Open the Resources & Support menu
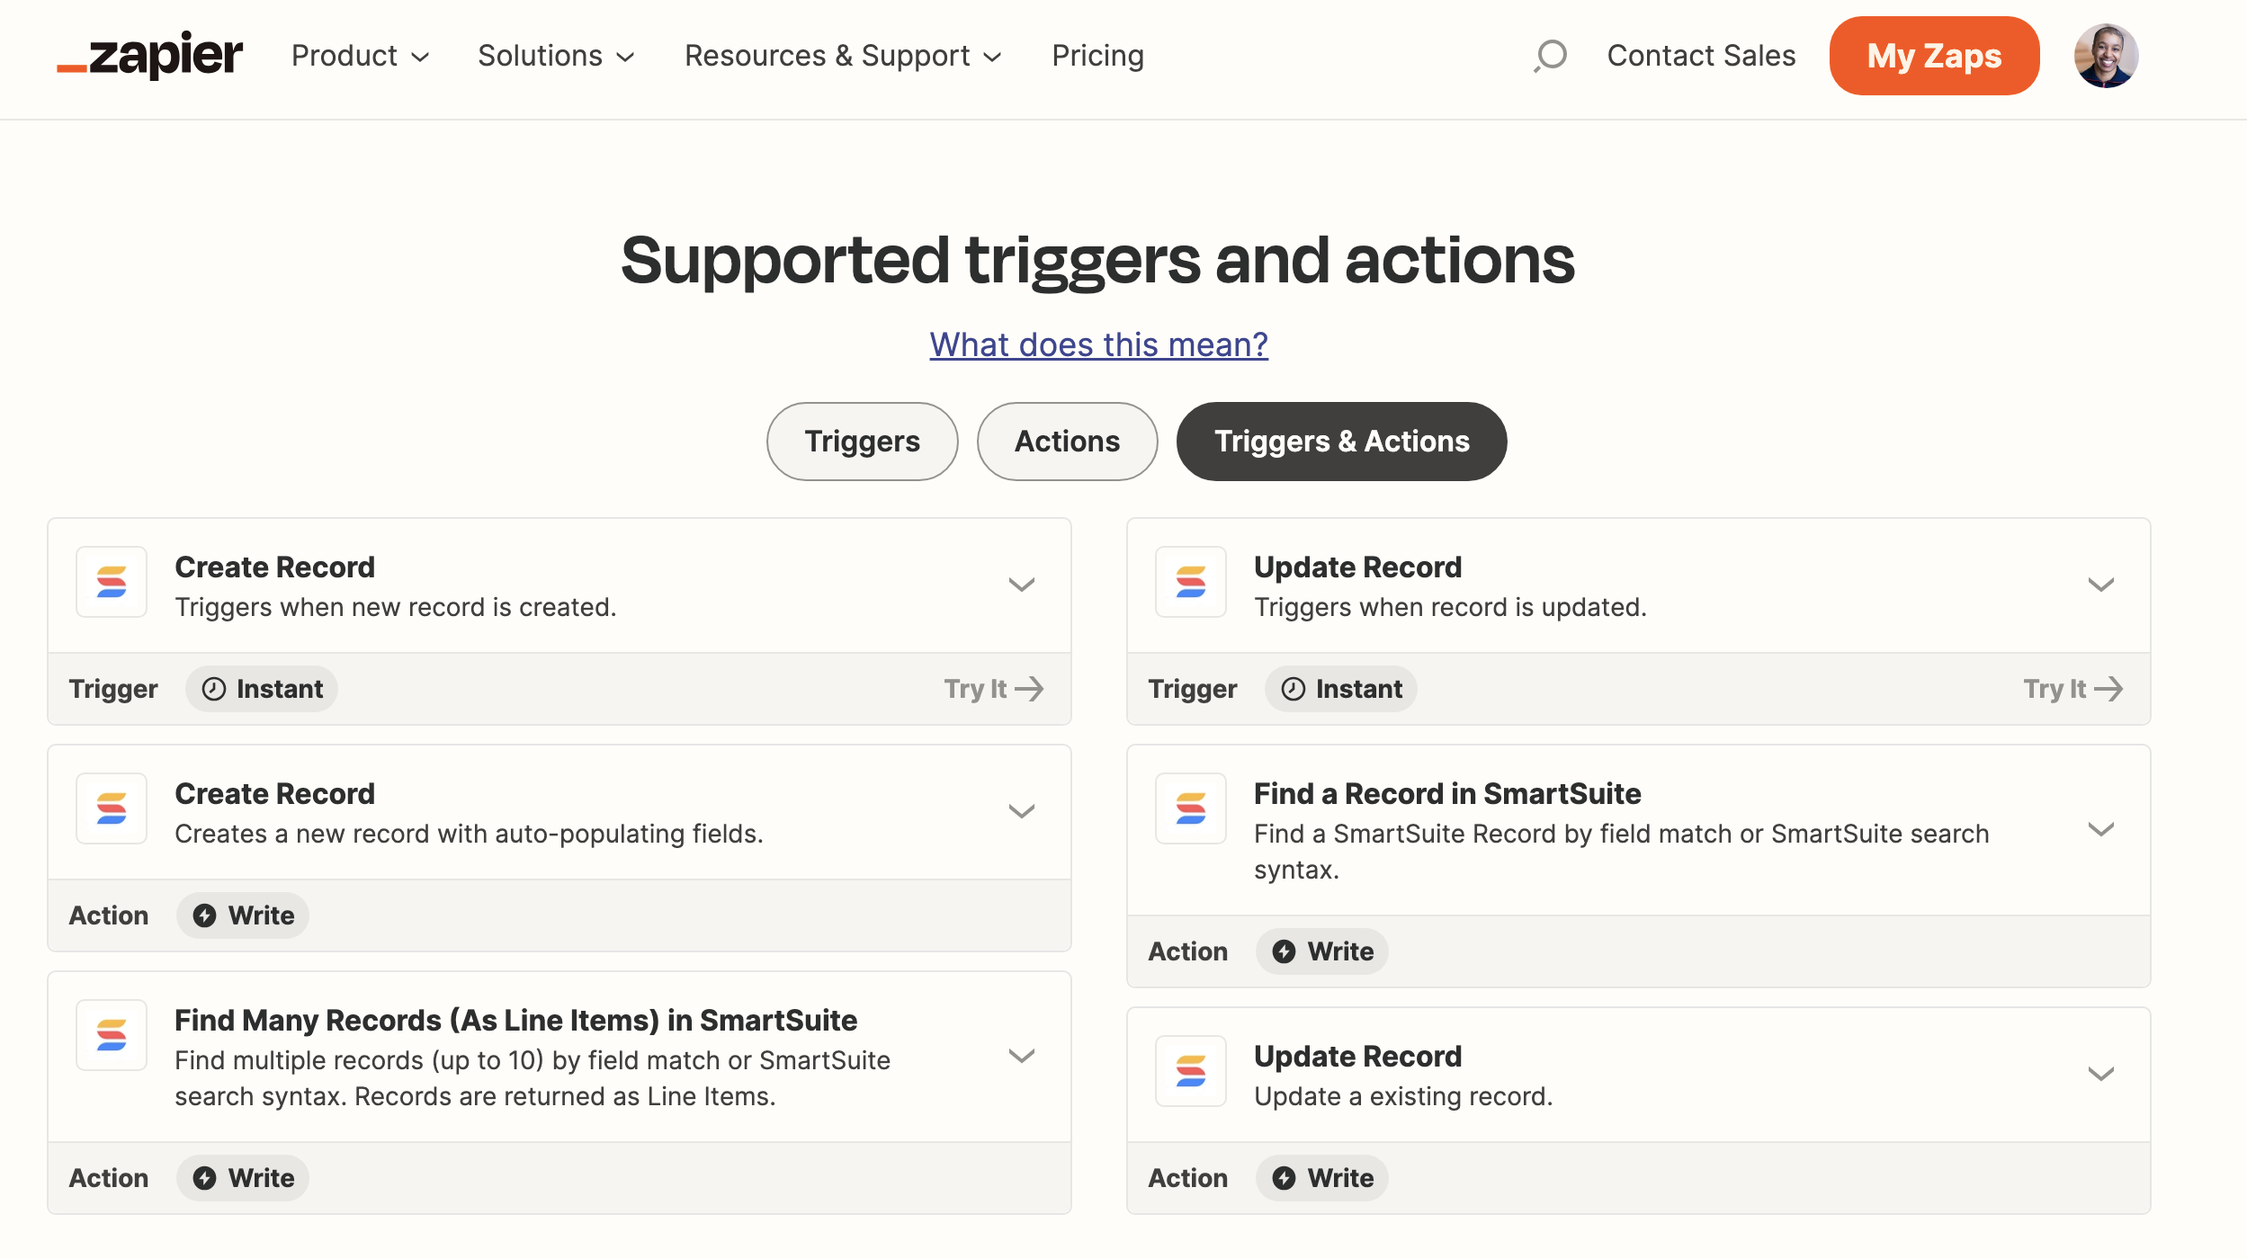Screen dimensions: 2247x1259 (842, 56)
